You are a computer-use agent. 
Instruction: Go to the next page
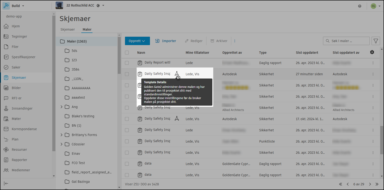(370, 184)
